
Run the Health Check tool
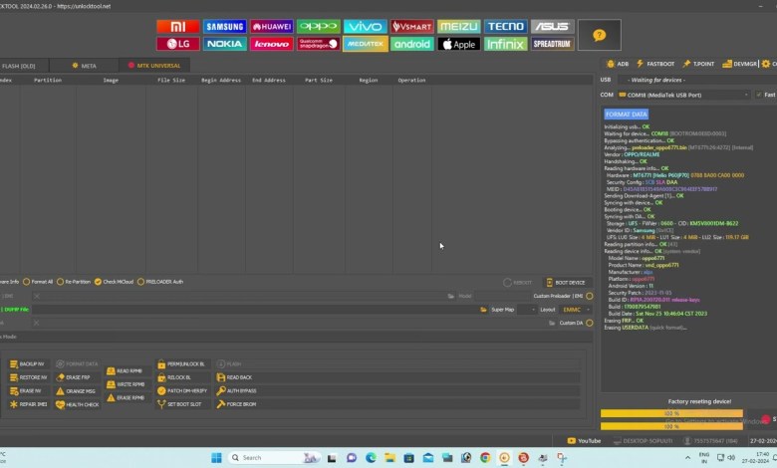(78, 404)
